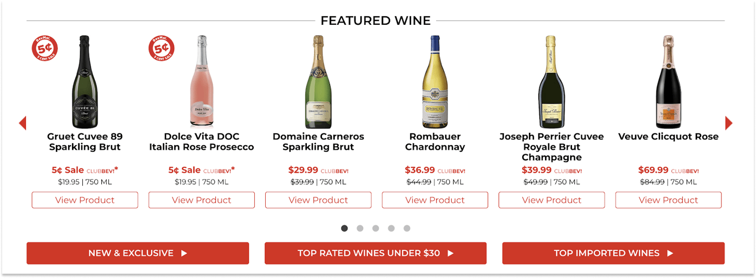Select the first carousel page dot

(345, 228)
